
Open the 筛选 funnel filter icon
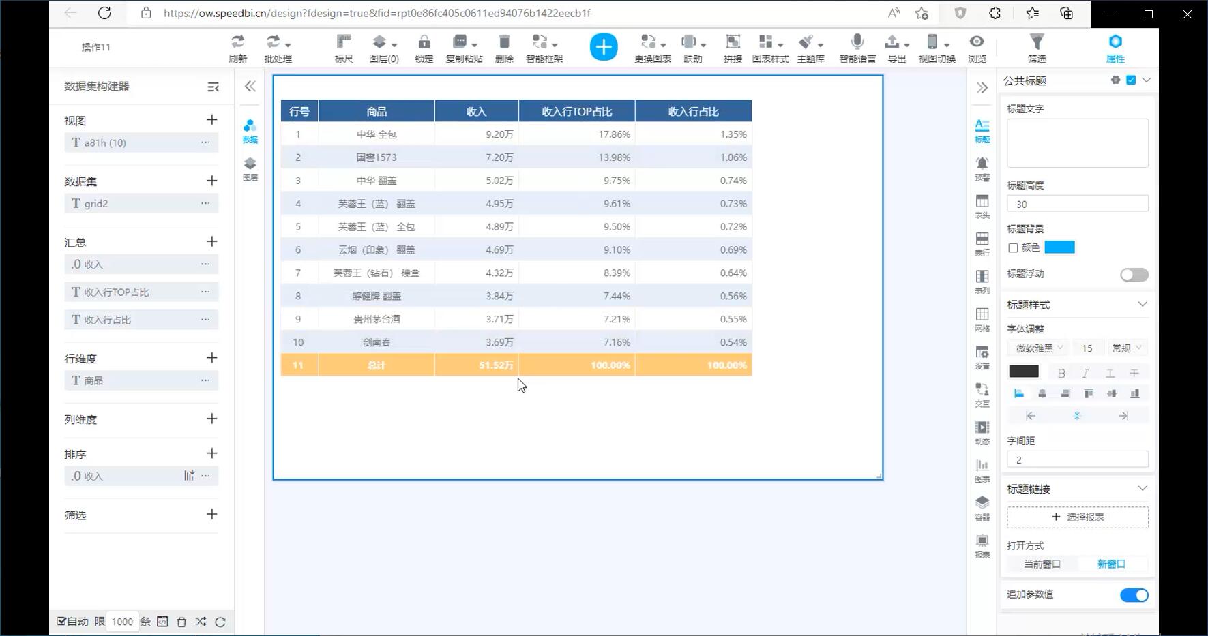pyautogui.click(x=1036, y=42)
